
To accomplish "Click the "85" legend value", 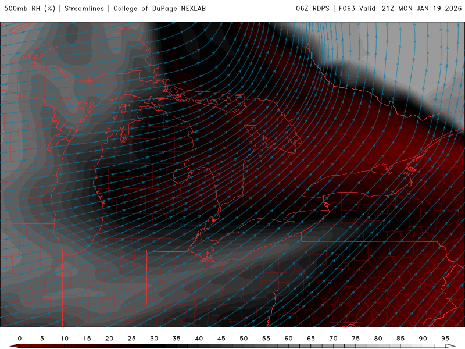I will point(400,339).
